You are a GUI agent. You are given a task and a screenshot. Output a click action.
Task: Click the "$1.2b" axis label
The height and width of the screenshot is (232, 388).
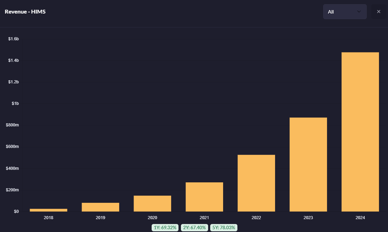[13, 82]
